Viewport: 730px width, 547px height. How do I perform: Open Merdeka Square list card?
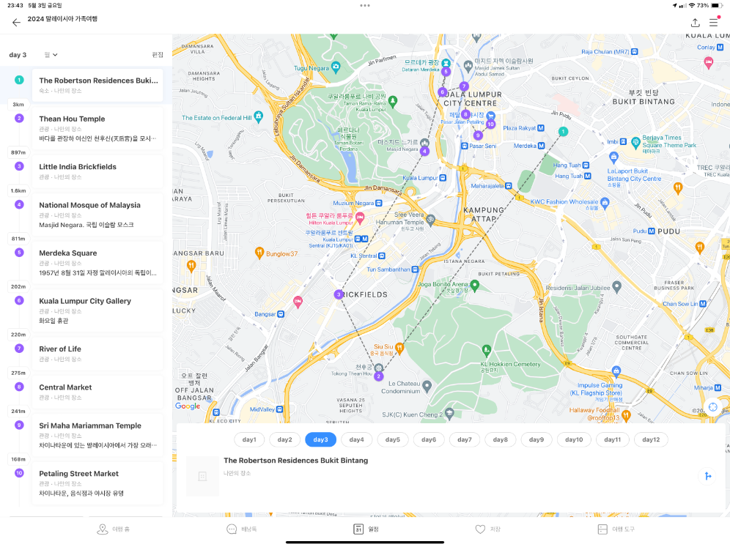pyautogui.click(x=97, y=262)
